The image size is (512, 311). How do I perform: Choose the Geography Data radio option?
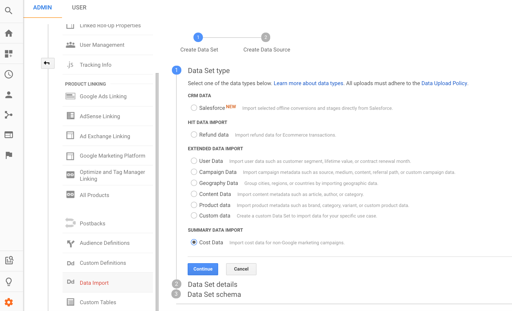[x=194, y=183]
